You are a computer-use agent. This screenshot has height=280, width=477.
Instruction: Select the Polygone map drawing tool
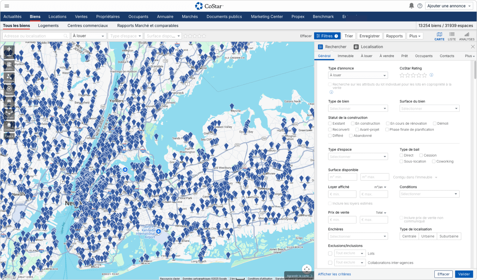click(9, 78)
